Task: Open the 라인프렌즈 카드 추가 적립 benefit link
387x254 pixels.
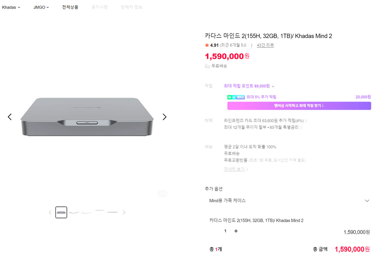Action: coord(265,121)
